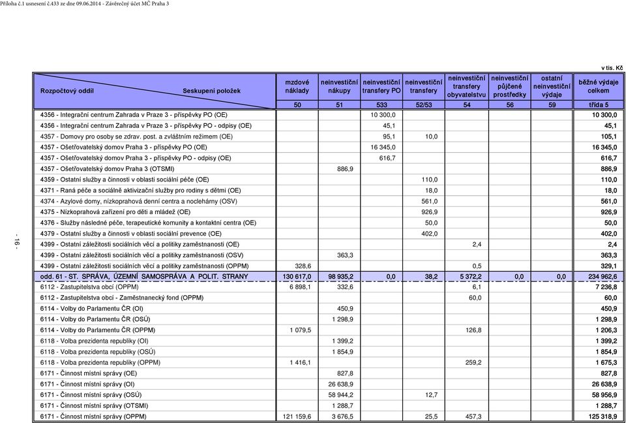Image resolution: width=626 pixels, height=423 pixels.
Task: Select row '4376 - Služby následné péče'
Action: point(328,223)
